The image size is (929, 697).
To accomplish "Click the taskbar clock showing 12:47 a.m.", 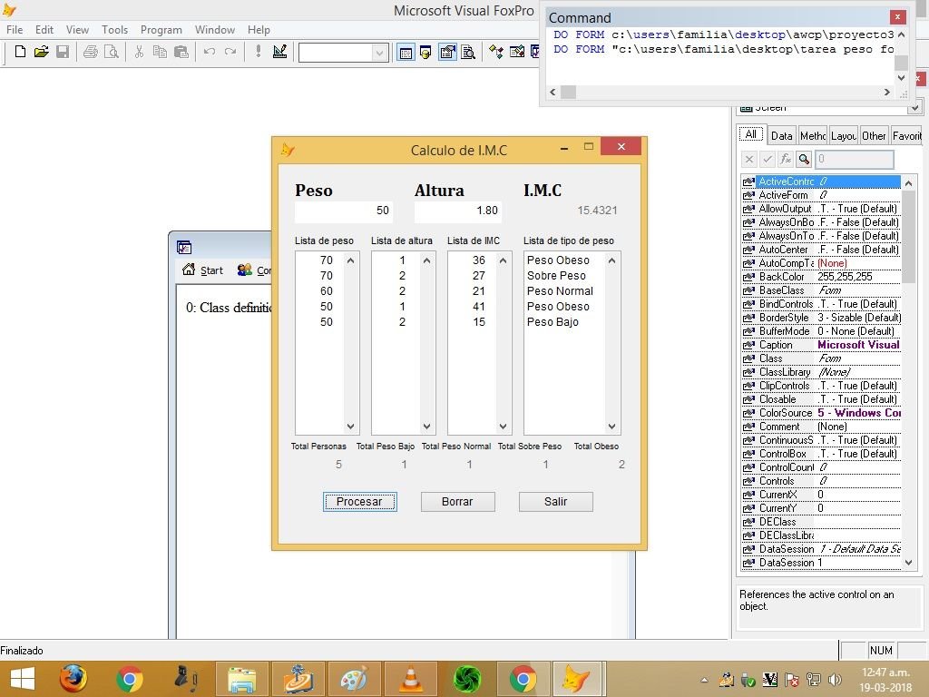I will (885, 672).
